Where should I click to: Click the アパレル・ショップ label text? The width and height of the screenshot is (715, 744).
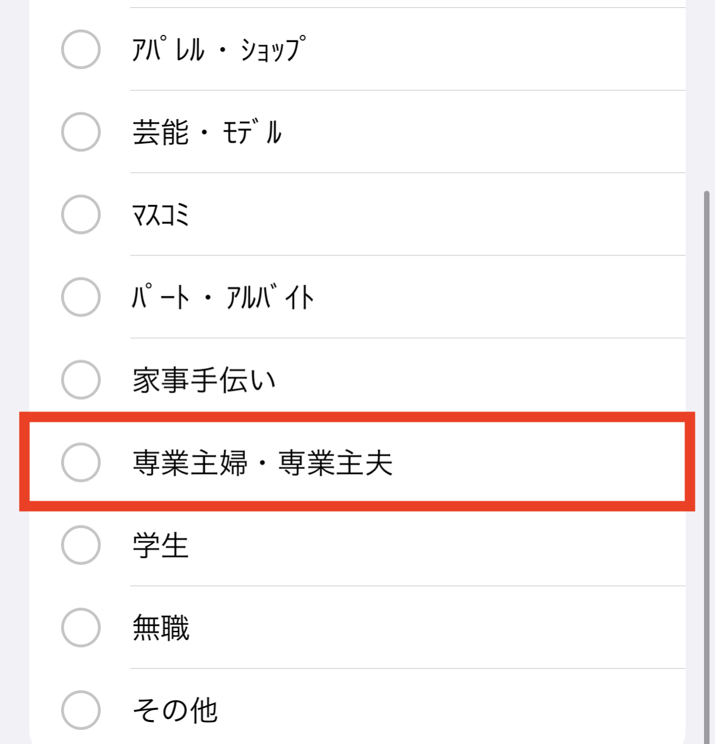[x=218, y=50]
